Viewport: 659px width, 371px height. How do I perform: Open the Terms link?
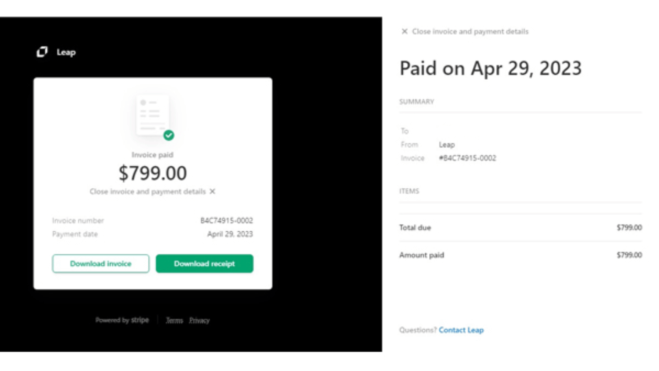pyautogui.click(x=174, y=321)
